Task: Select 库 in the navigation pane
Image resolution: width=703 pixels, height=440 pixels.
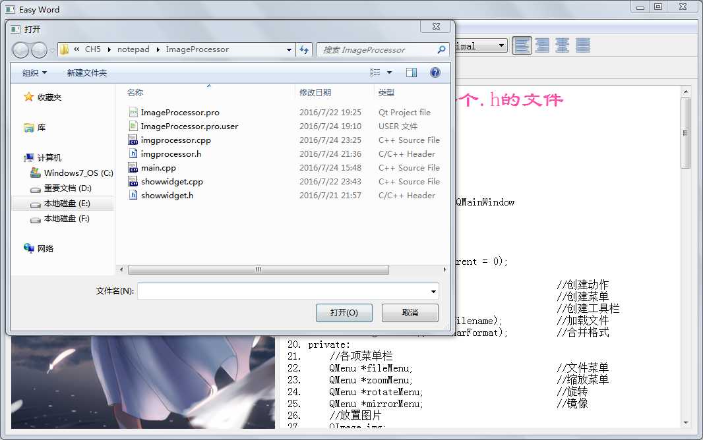Action: pyautogui.click(x=35, y=128)
